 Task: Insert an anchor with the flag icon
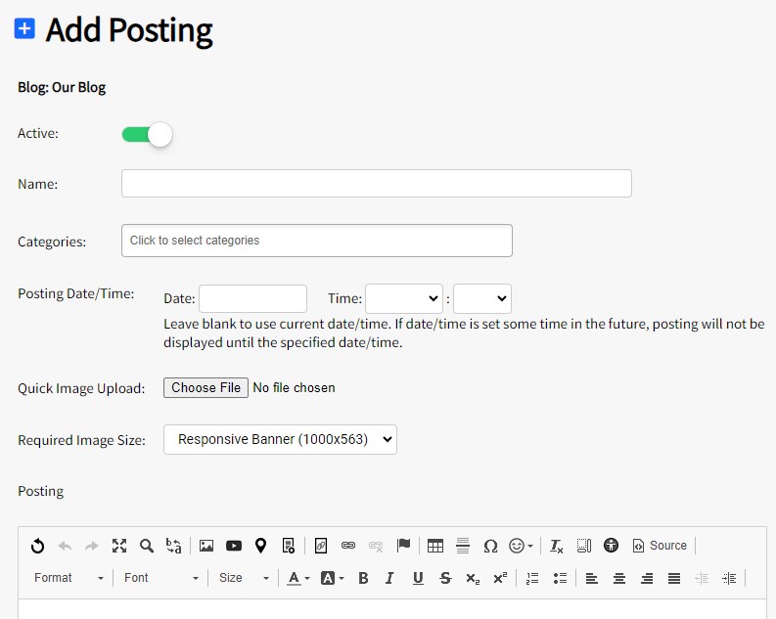point(403,546)
